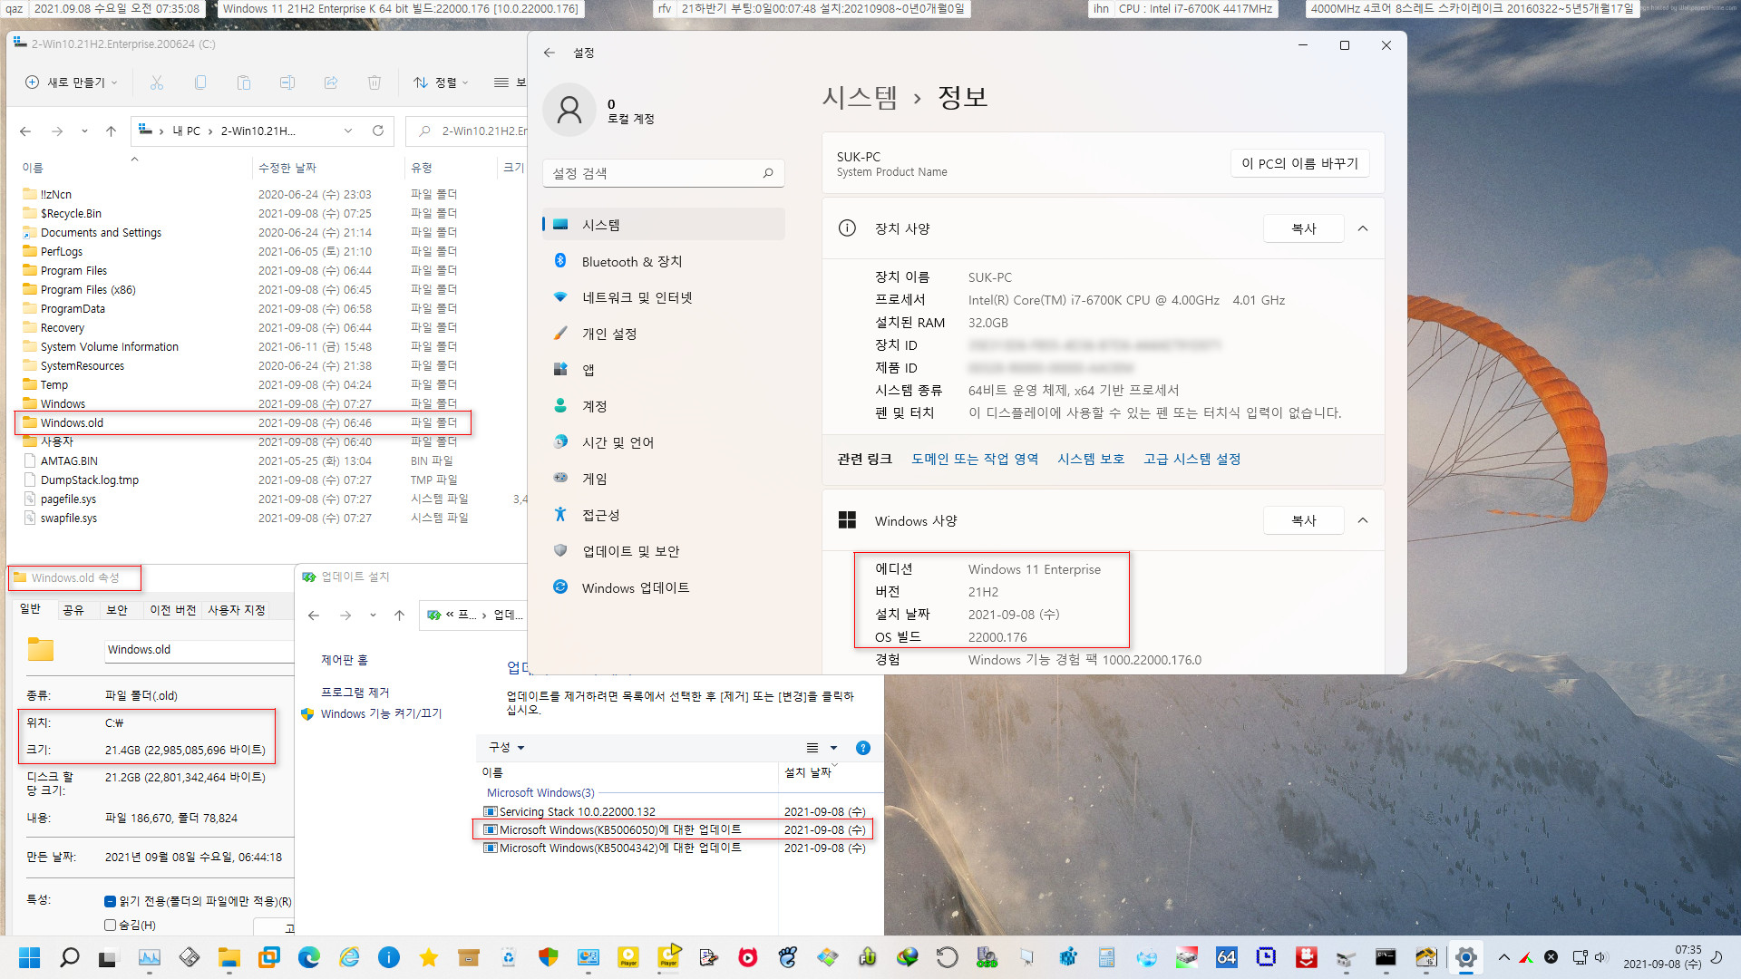
Task: Switch to 이전 버전 tab
Action: (x=172, y=610)
